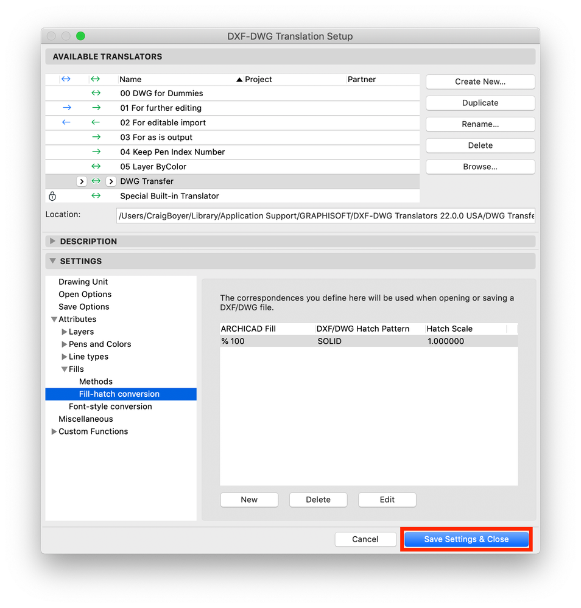Click New fill-hatch correspondence button

(x=249, y=500)
